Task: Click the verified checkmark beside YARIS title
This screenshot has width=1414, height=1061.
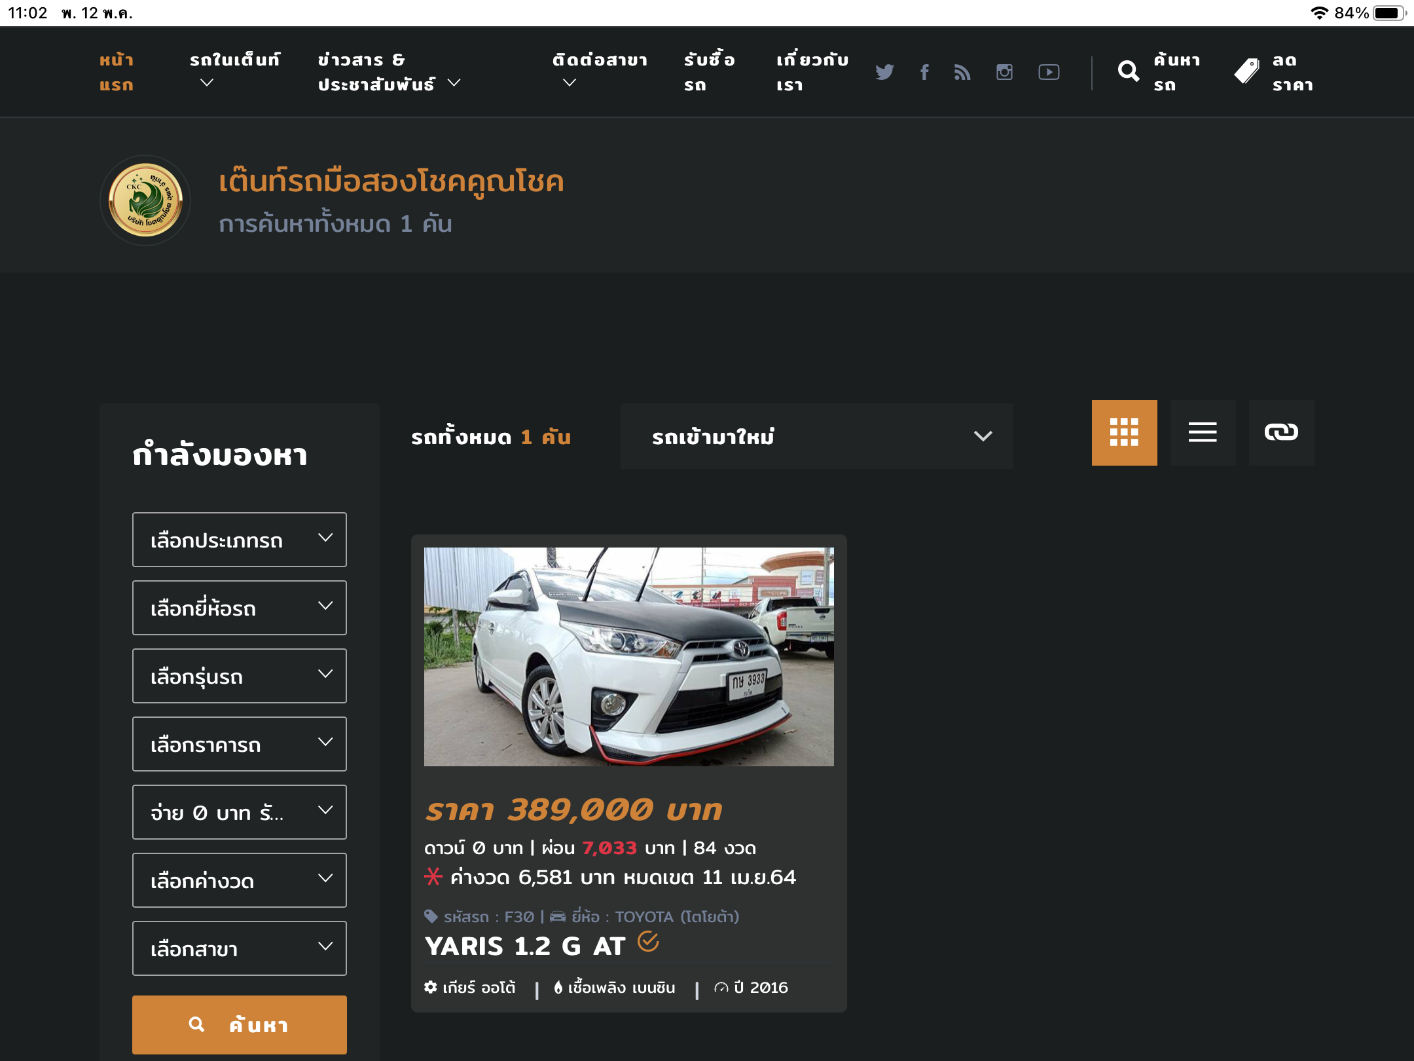Action: [x=648, y=942]
